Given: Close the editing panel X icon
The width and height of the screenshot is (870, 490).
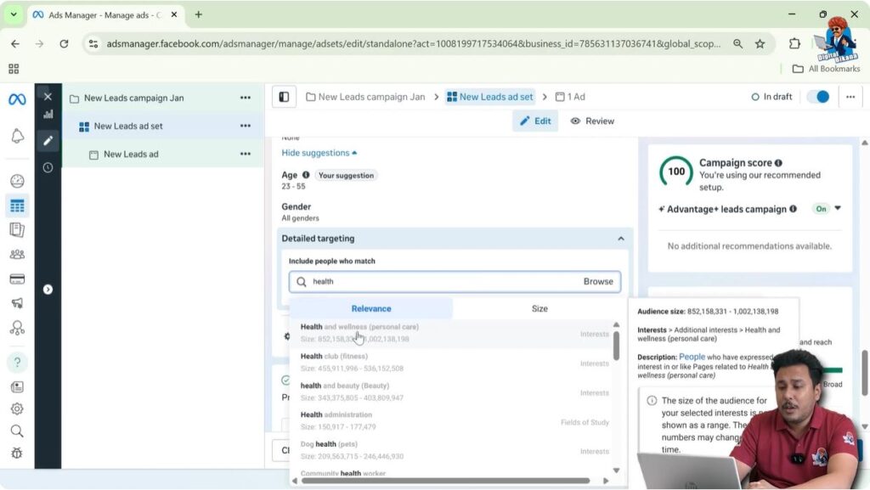Looking at the screenshot, I should [x=48, y=97].
